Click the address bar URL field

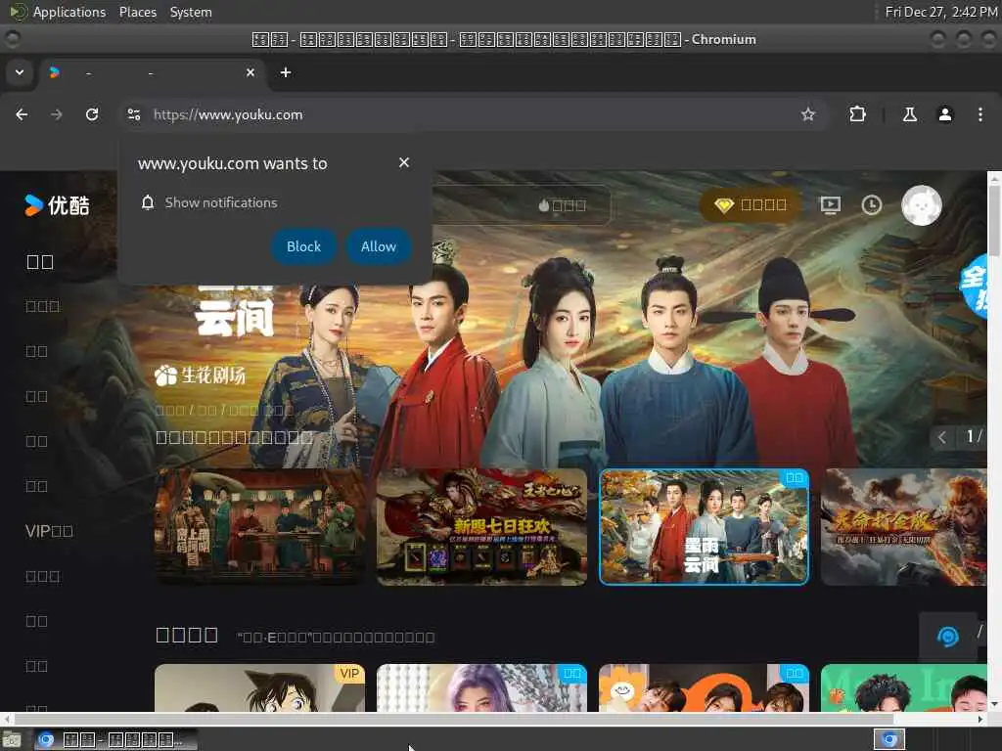(x=473, y=114)
